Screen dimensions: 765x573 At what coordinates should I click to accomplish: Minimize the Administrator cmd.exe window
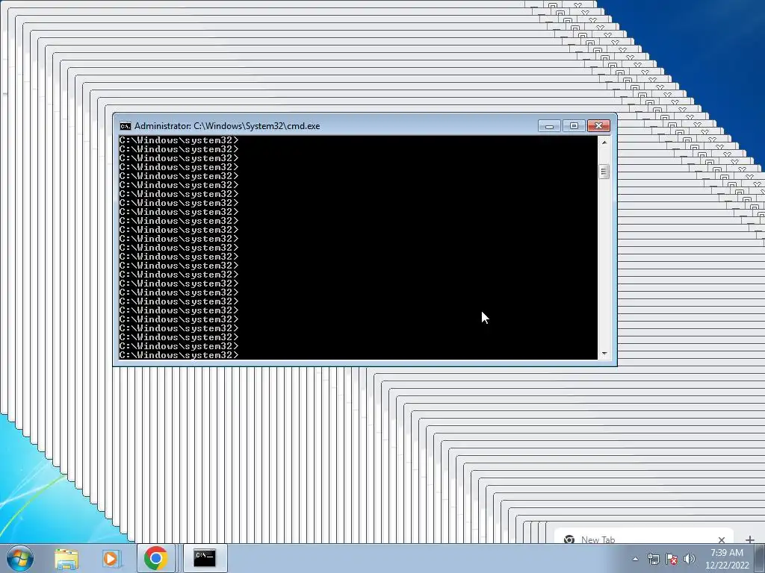549,125
